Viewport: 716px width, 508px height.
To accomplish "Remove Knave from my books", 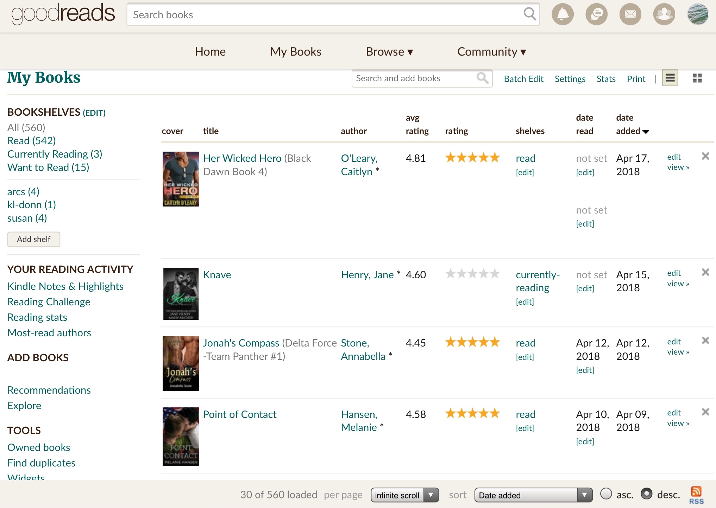I will (x=705, y=272).
